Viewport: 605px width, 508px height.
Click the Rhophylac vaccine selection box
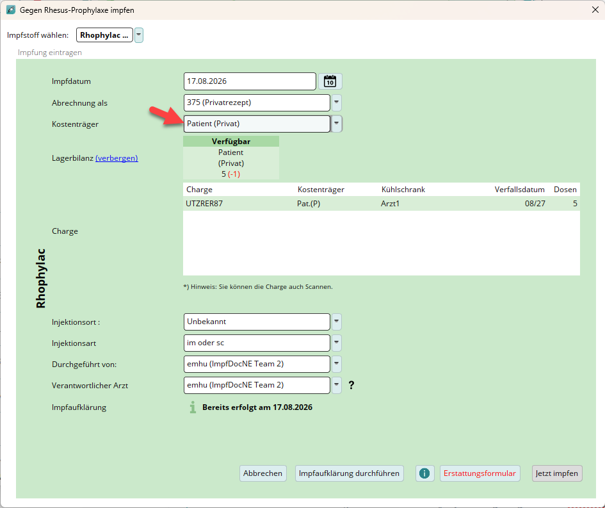104,35
